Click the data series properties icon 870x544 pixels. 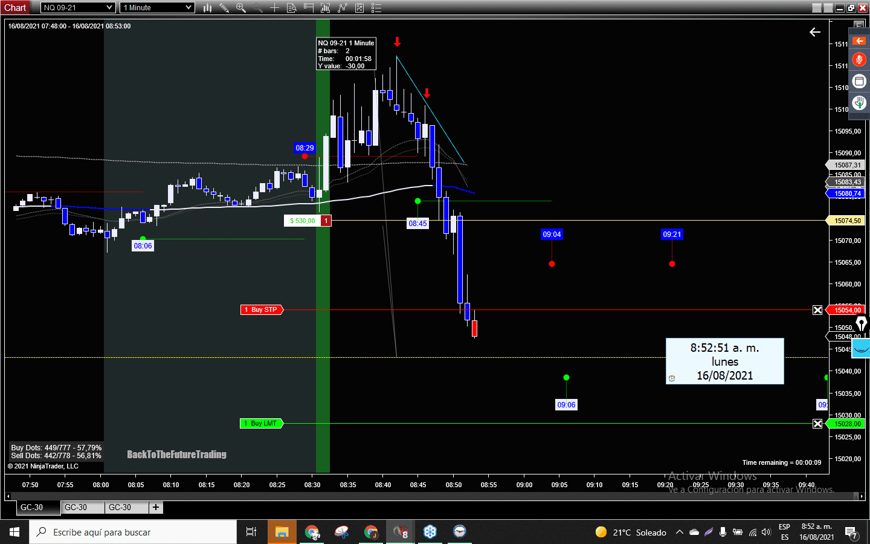[x=359, y=8]
